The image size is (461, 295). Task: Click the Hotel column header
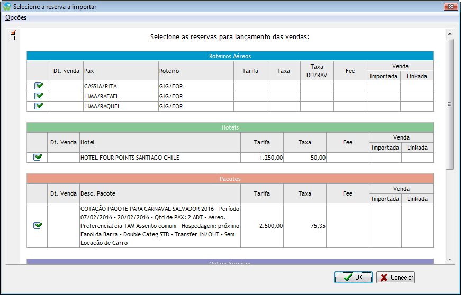pyautogui.click(x=160, y=142)
